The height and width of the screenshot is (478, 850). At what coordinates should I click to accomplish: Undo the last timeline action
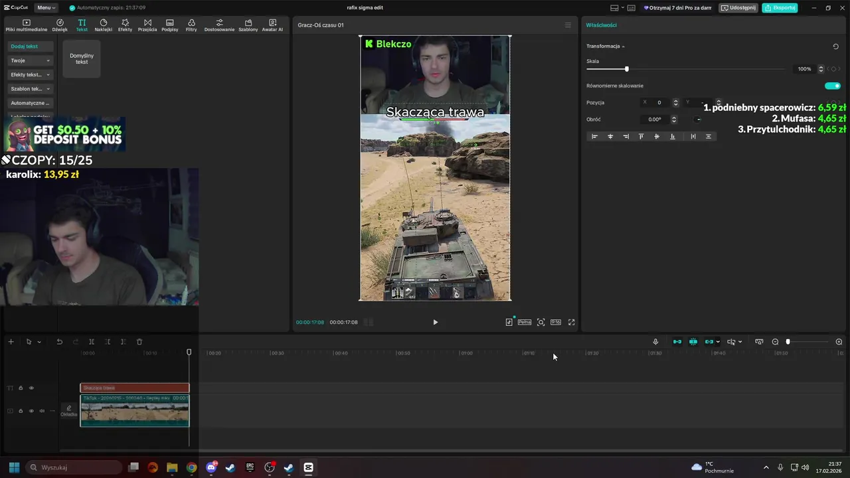(59, 342)
